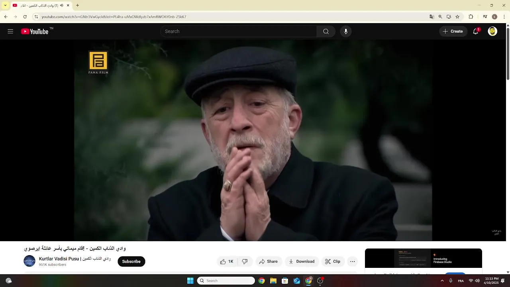Switch keyboard language FRA indicator

461,281
